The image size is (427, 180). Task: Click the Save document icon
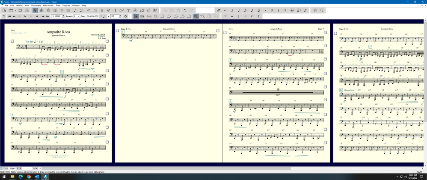(21, 10)
